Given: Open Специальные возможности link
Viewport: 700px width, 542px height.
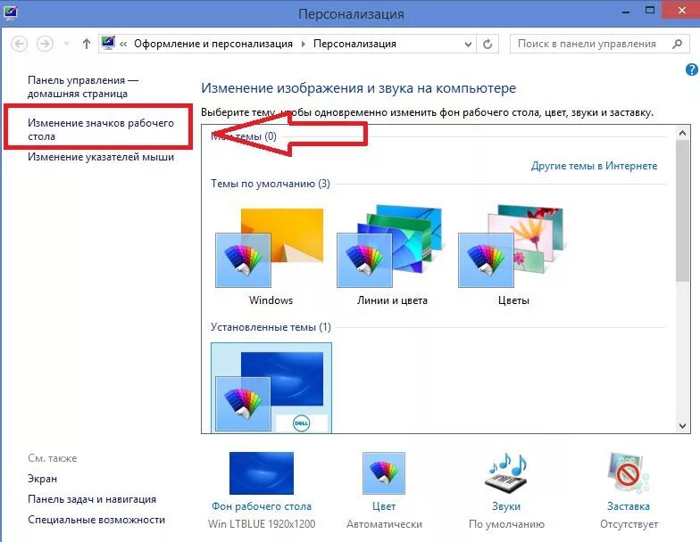Looking at the screenshot, I should 96,520.
